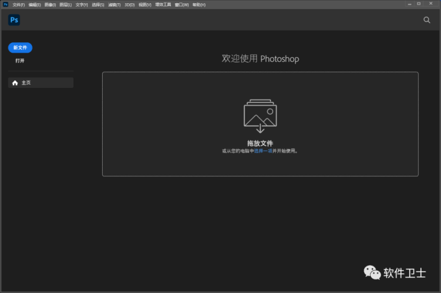Viewport: 441px width, 293px height.
Task: Open the 编辑(E) menu
Action: pos(34,5)
